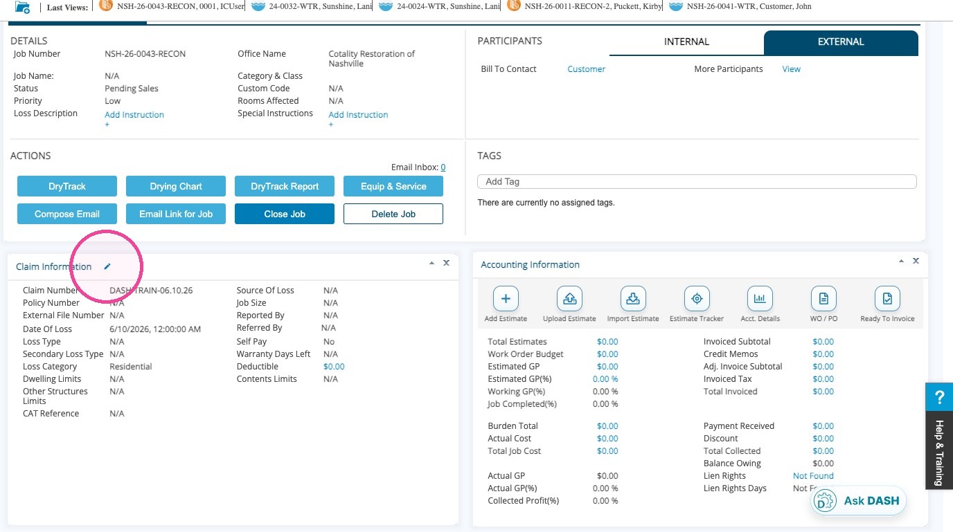Viewport: 953px width, 532px height.
Task: Click the date 6/10/2026, 12:00:00 AM
Action: click(155, 329)
